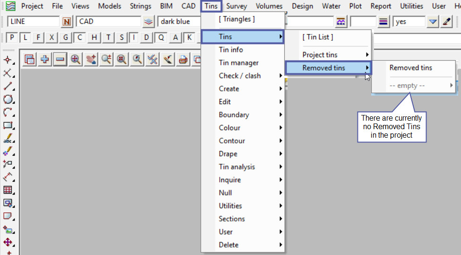Click the zoom previous magnifier icon

[x=137, y=60]
